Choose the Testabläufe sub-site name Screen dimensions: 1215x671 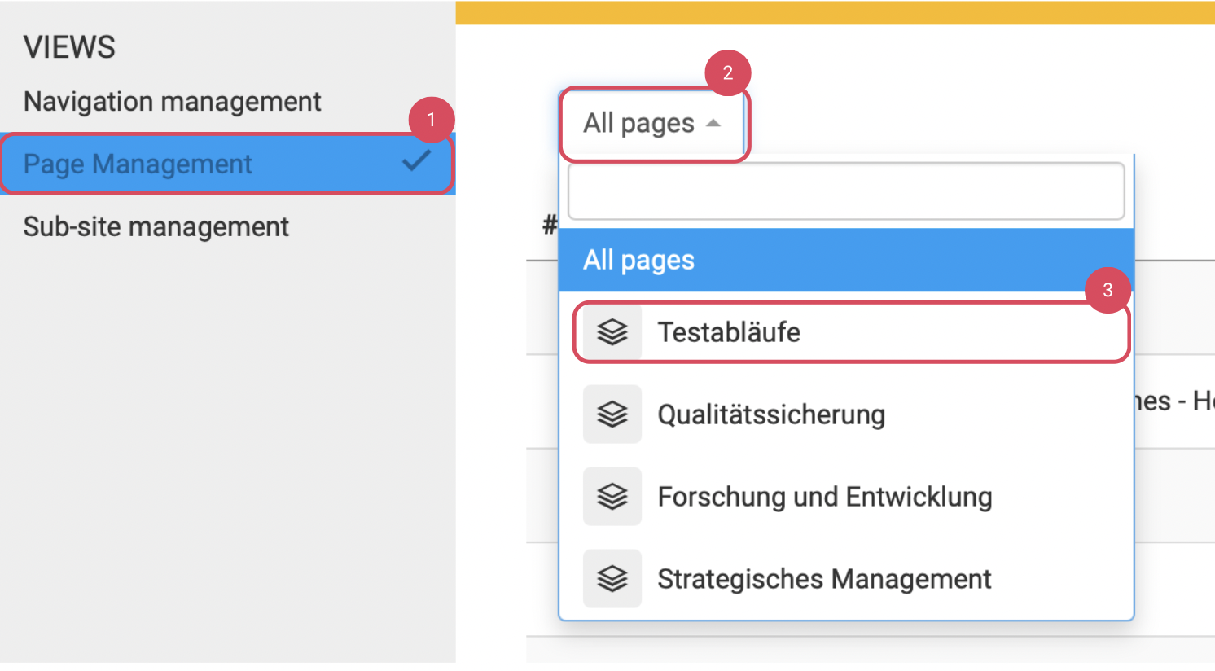click(729, 332)
